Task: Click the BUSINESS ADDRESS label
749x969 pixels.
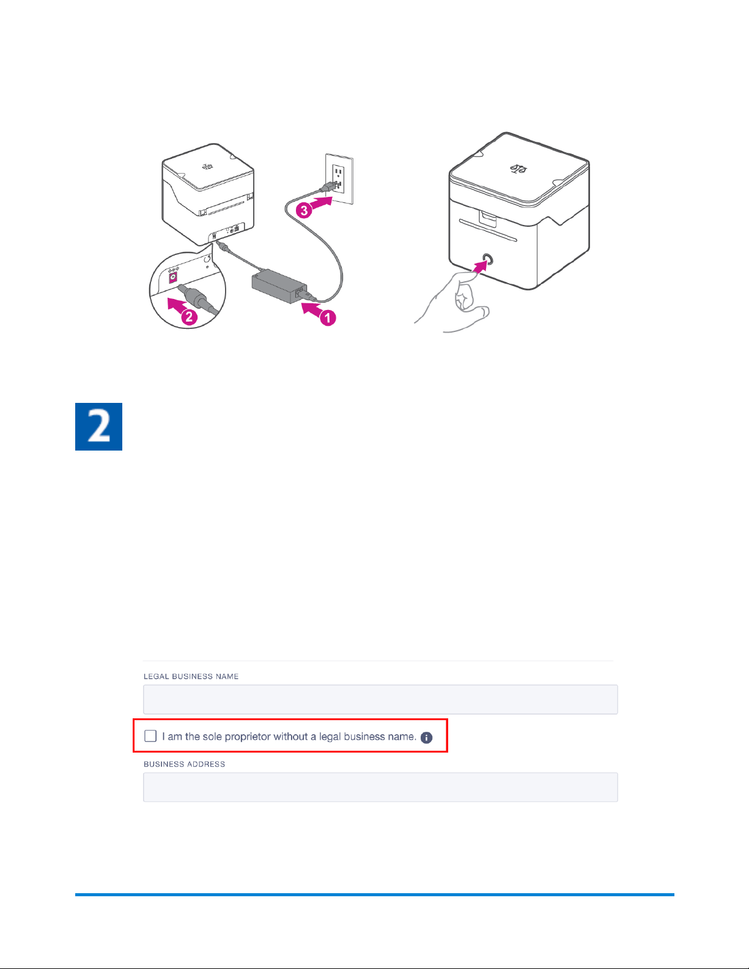Action: [x=184, y=764]
